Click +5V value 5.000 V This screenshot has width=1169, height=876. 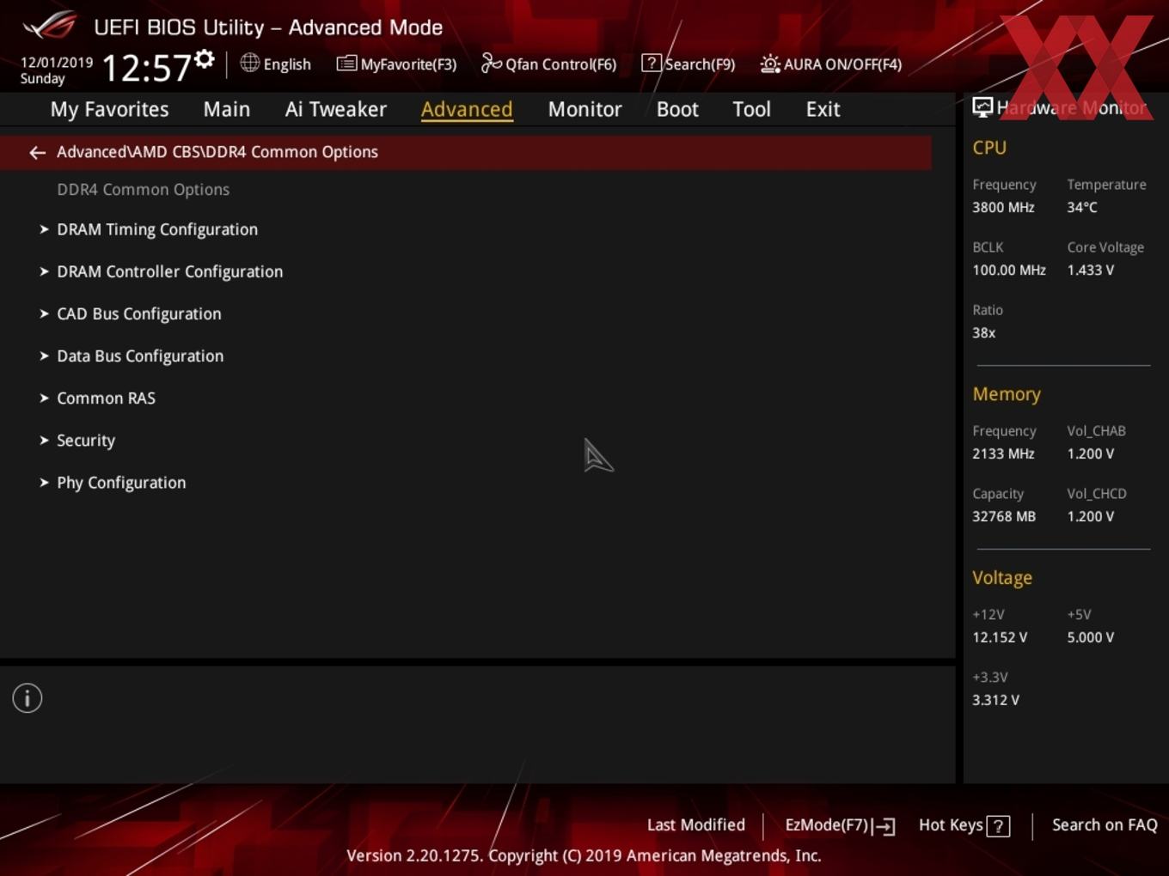(x=1091, y=637)
